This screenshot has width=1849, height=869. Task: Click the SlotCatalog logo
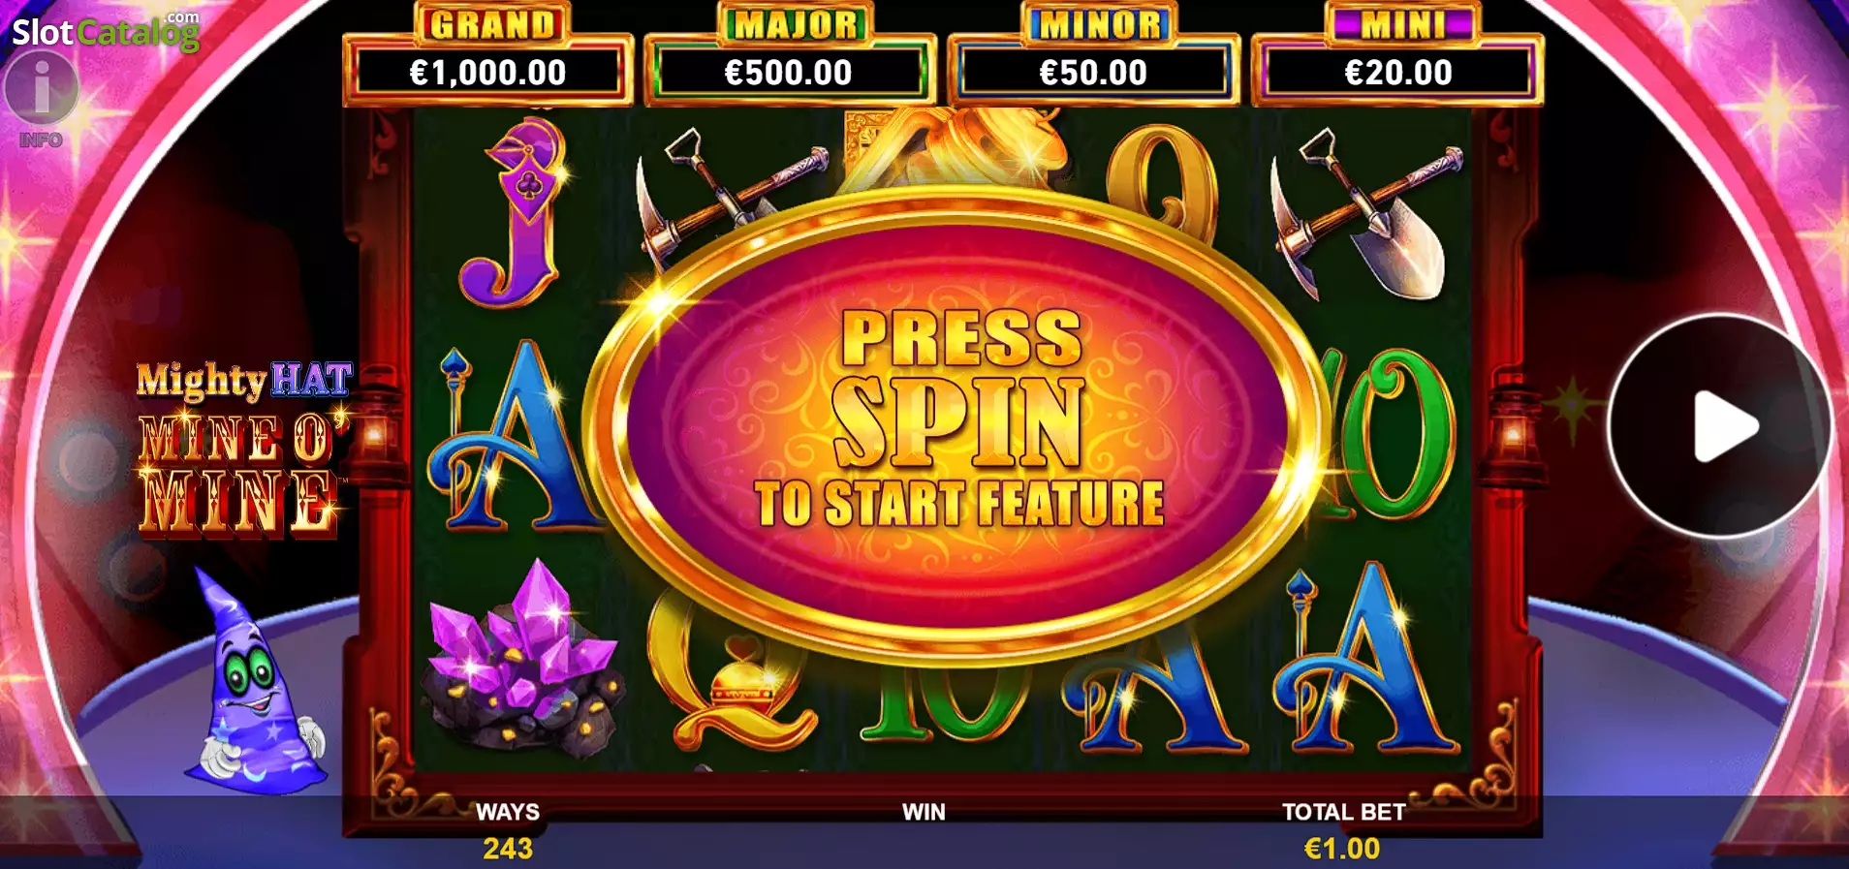(x=106, y=31)
